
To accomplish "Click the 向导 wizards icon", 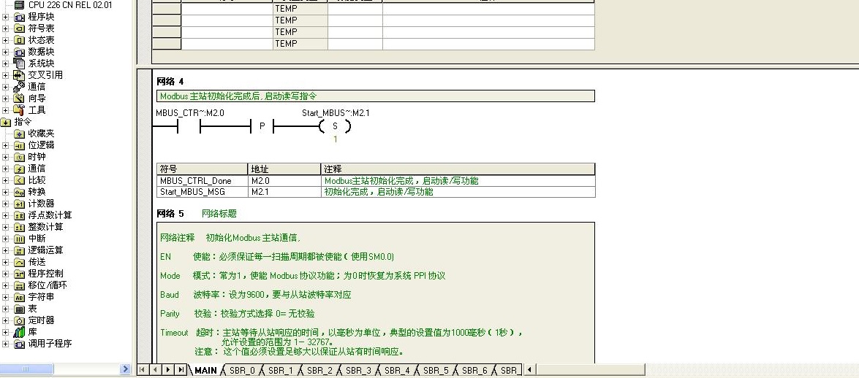I will pos(19,99).
